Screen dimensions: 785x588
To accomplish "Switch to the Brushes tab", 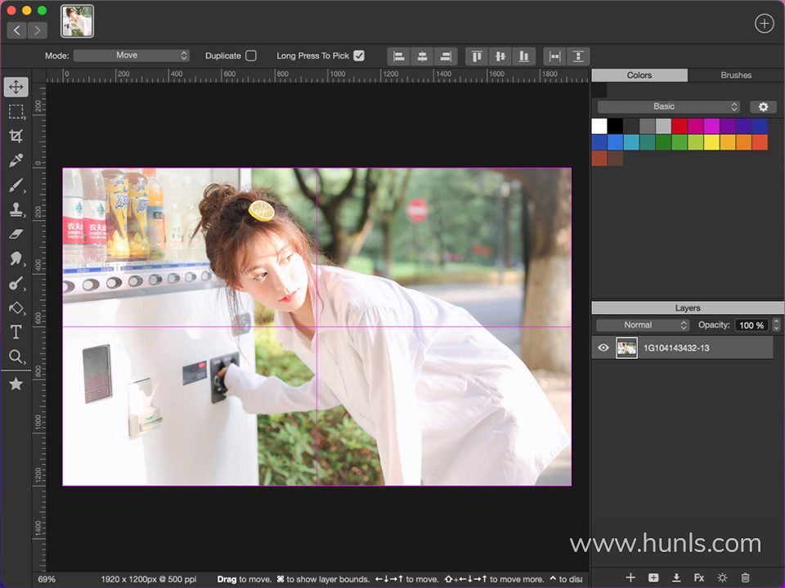I will (736, 75).
